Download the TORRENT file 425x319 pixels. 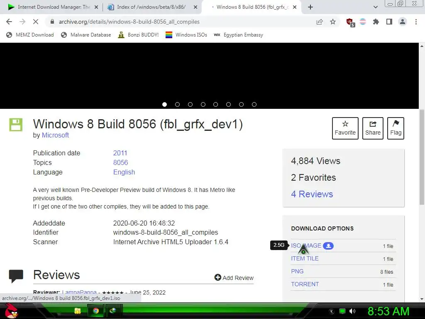pyautogui.click(x=305, y=284)
